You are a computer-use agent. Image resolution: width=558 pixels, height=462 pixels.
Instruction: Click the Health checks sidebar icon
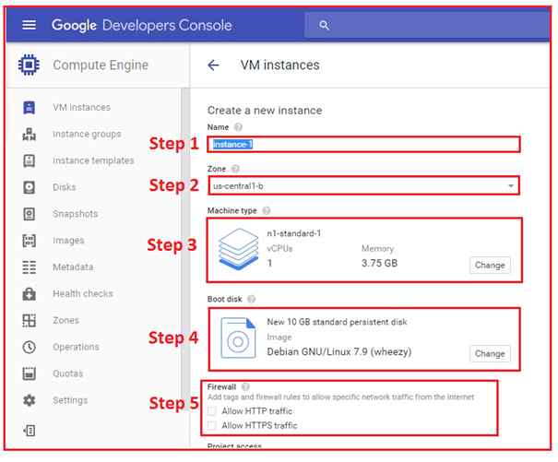pos(29,293)
